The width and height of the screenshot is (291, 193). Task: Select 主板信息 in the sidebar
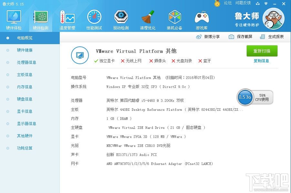click(x=30, y=75)
